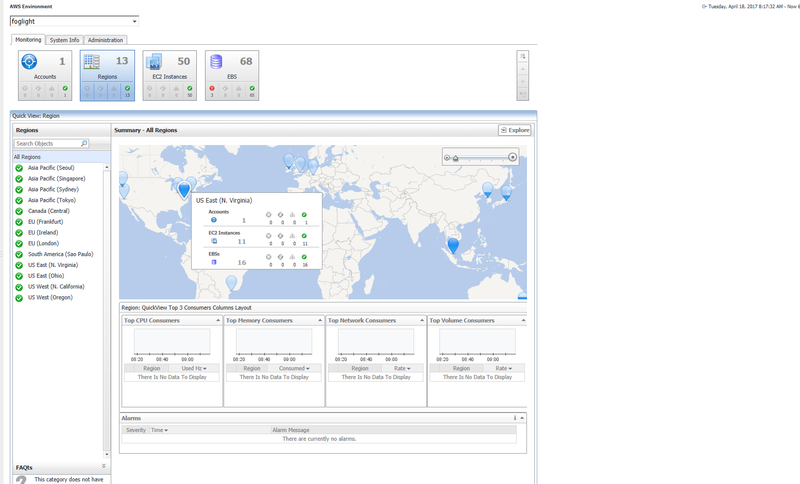
Task: Select US East (N. Virginia) region
Action: tap(53, 265)
